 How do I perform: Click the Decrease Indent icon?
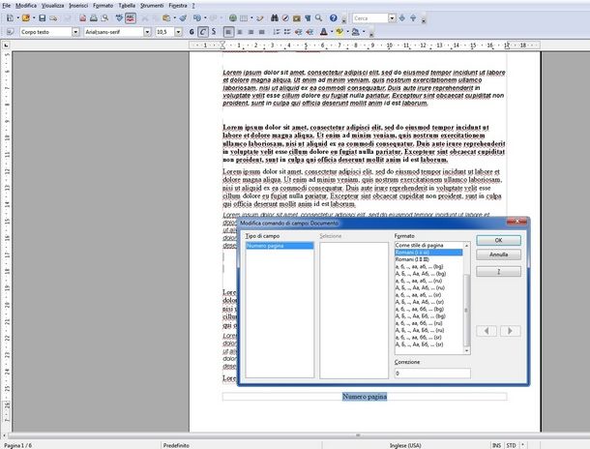299,32
